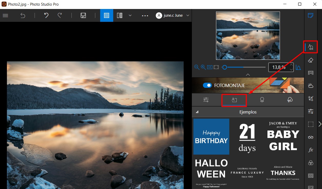The image size is (322, 189).
Task: Redo the last undone edit
Action: coord(60,15)
